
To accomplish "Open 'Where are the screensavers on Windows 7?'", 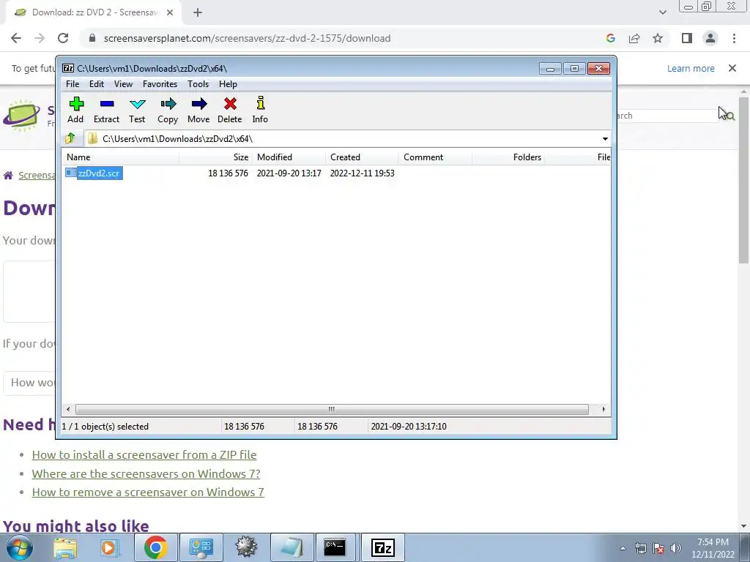I will point(146,473).
